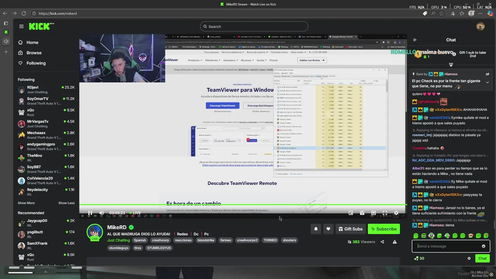Image resolution: width=496 pixels, height=279 pixels.
Task: Open browser sidebar tabs icon
Action: (6, 23)
